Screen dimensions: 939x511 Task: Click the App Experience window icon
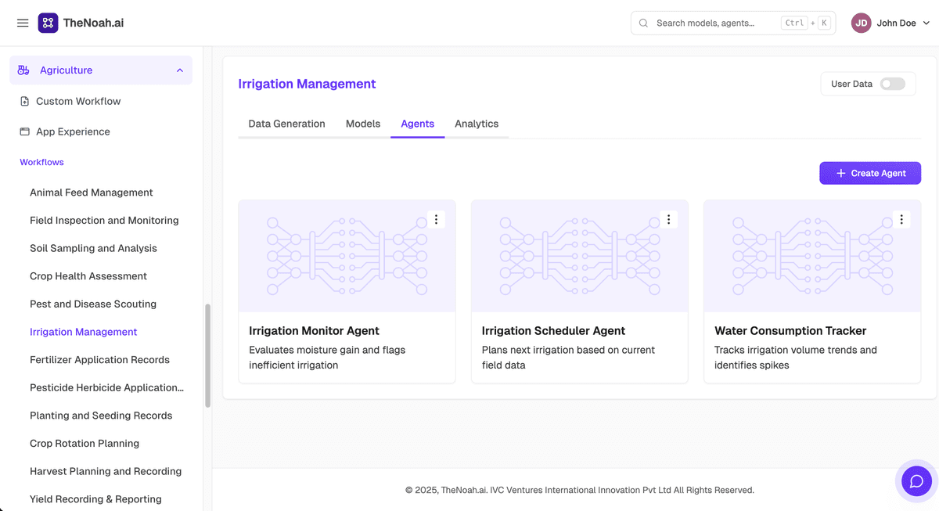pyautogui.click(x=24, y=131)
